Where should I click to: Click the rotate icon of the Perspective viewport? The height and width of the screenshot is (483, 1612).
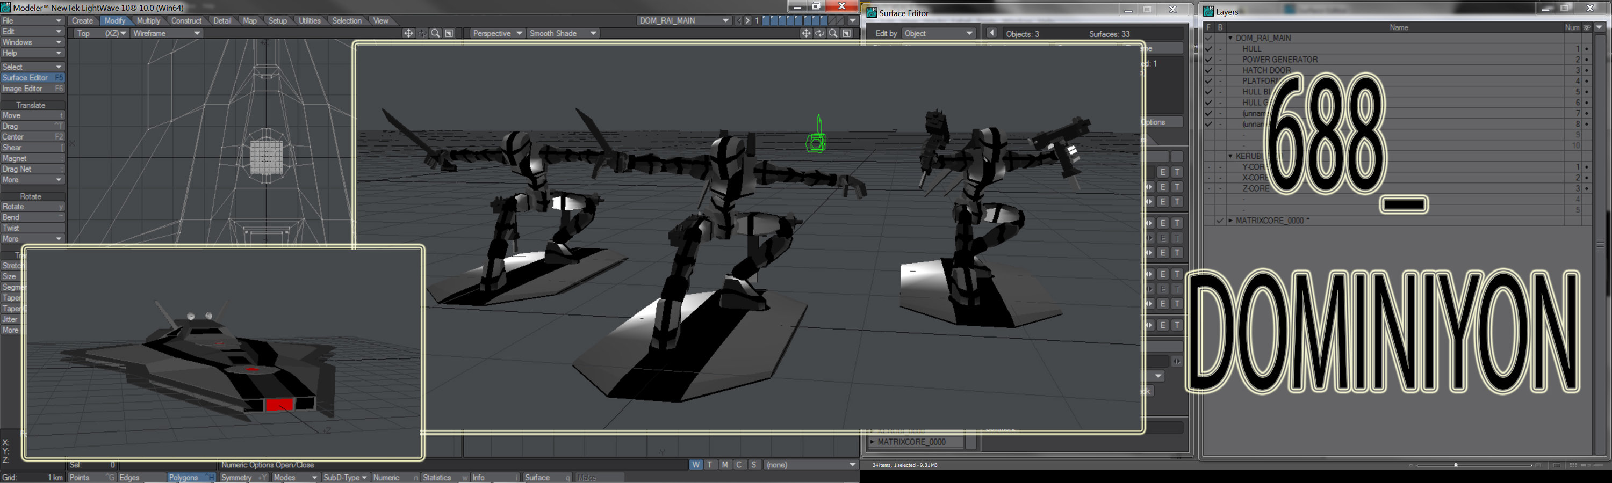[x=820, y=33]
